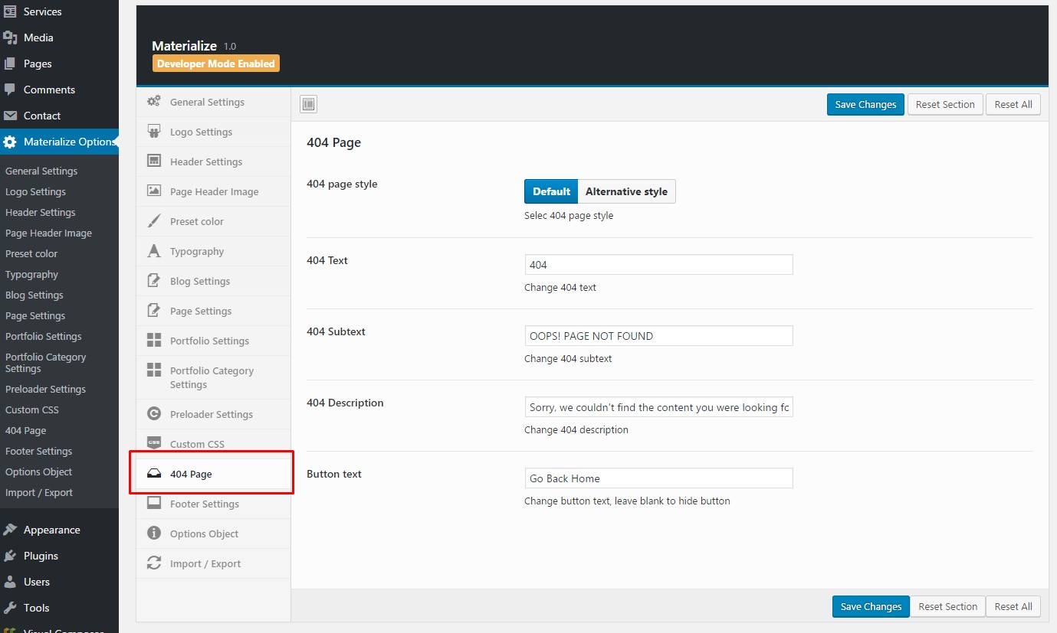Select the 404 Page tab in options panel
The height and width of the screenshot is (633, 1057).
point(214,474)
